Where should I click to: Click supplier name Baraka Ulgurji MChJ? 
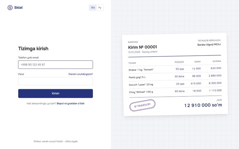point(209,44)
